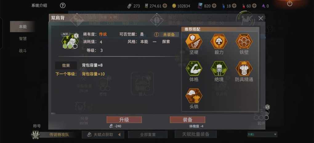Select the 绝境 talent icon
The height and width of the screenshot is (143, 314).
point(219,69)
